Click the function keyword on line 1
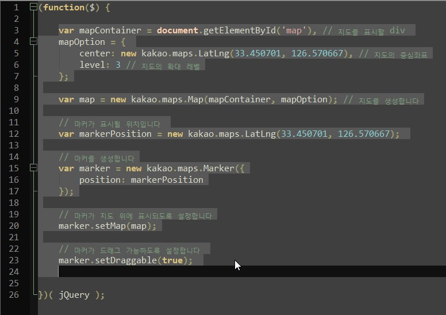The image size is (446, 315). pos(64,7)
